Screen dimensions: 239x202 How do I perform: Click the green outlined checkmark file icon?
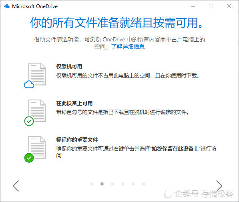click(x=35, y=112)
